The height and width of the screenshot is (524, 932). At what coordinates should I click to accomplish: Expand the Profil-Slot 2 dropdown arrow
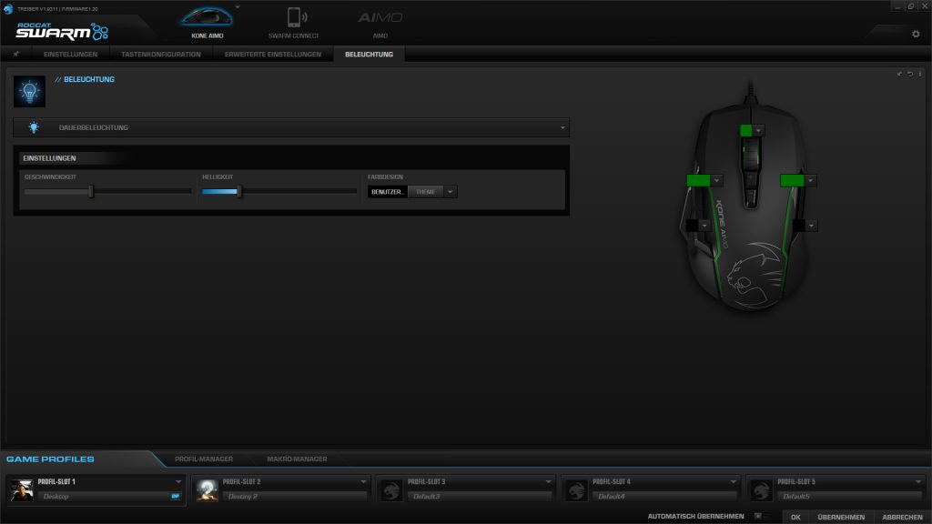click(363, 482)
